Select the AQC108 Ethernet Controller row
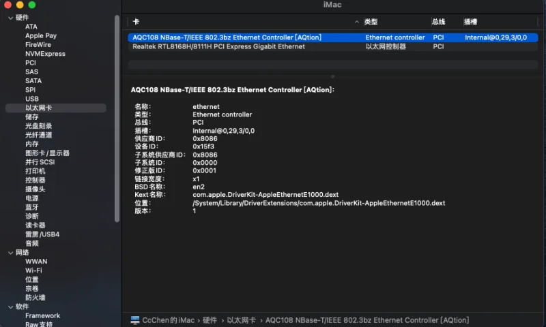546x327 pixels. pos(225,37)
